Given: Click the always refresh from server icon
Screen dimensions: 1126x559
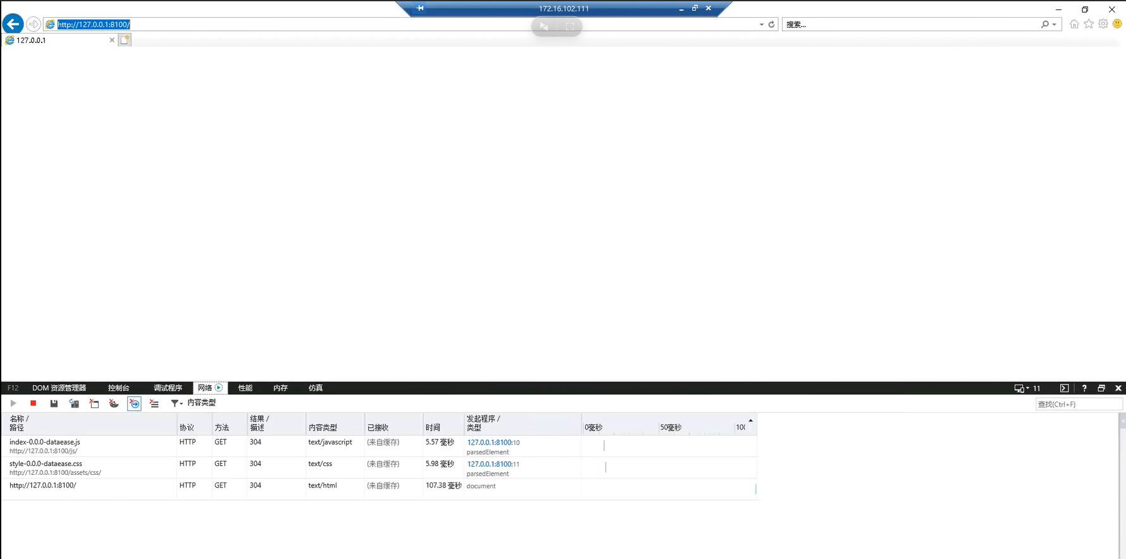Looking at the screenshot, I should (74, 403).
